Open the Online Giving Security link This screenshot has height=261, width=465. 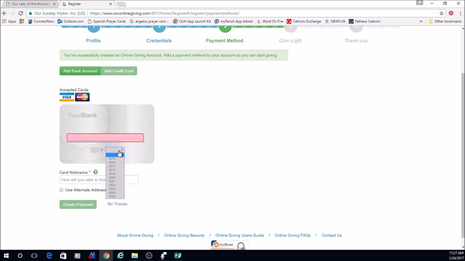[x=184, y=235]
